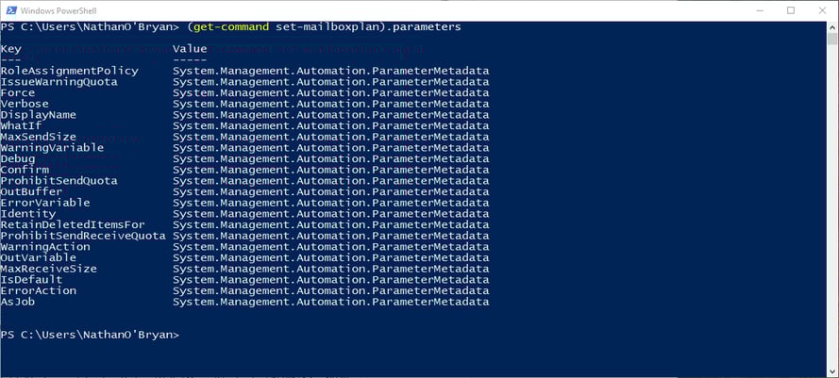This screenshot has width=839, height=378.
Task: Click the scrollbar up arrow
Action: click(x=832, y=26)
